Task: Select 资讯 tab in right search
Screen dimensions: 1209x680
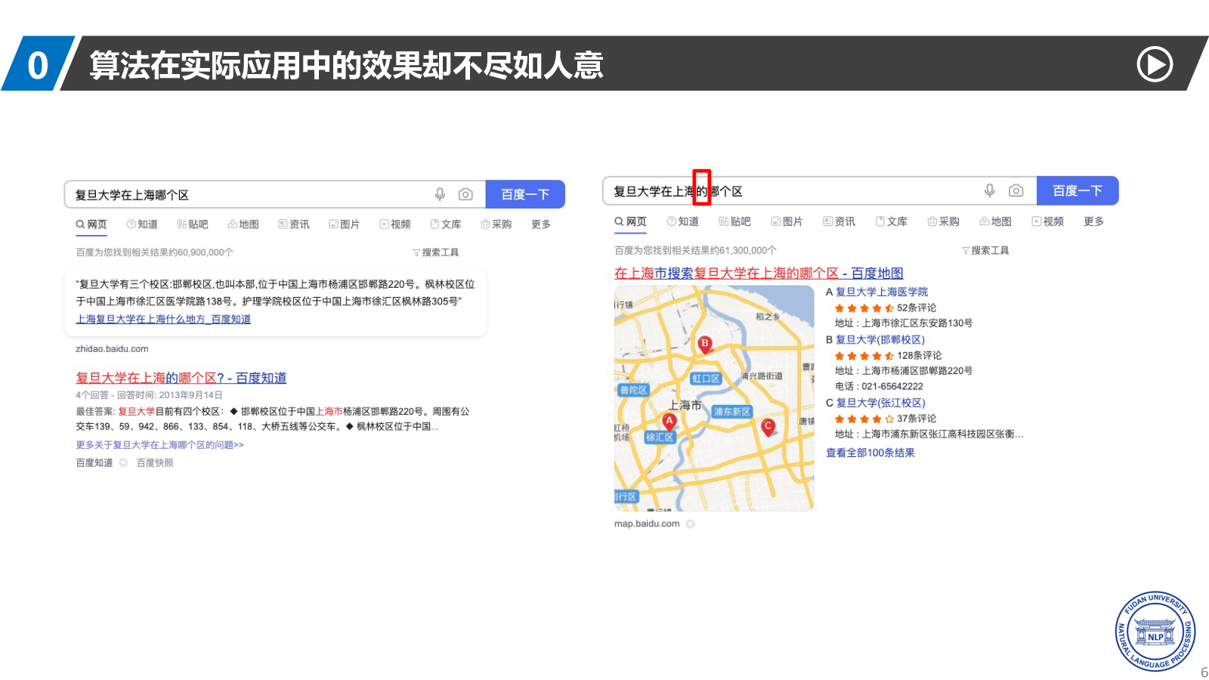Action: 839,221
